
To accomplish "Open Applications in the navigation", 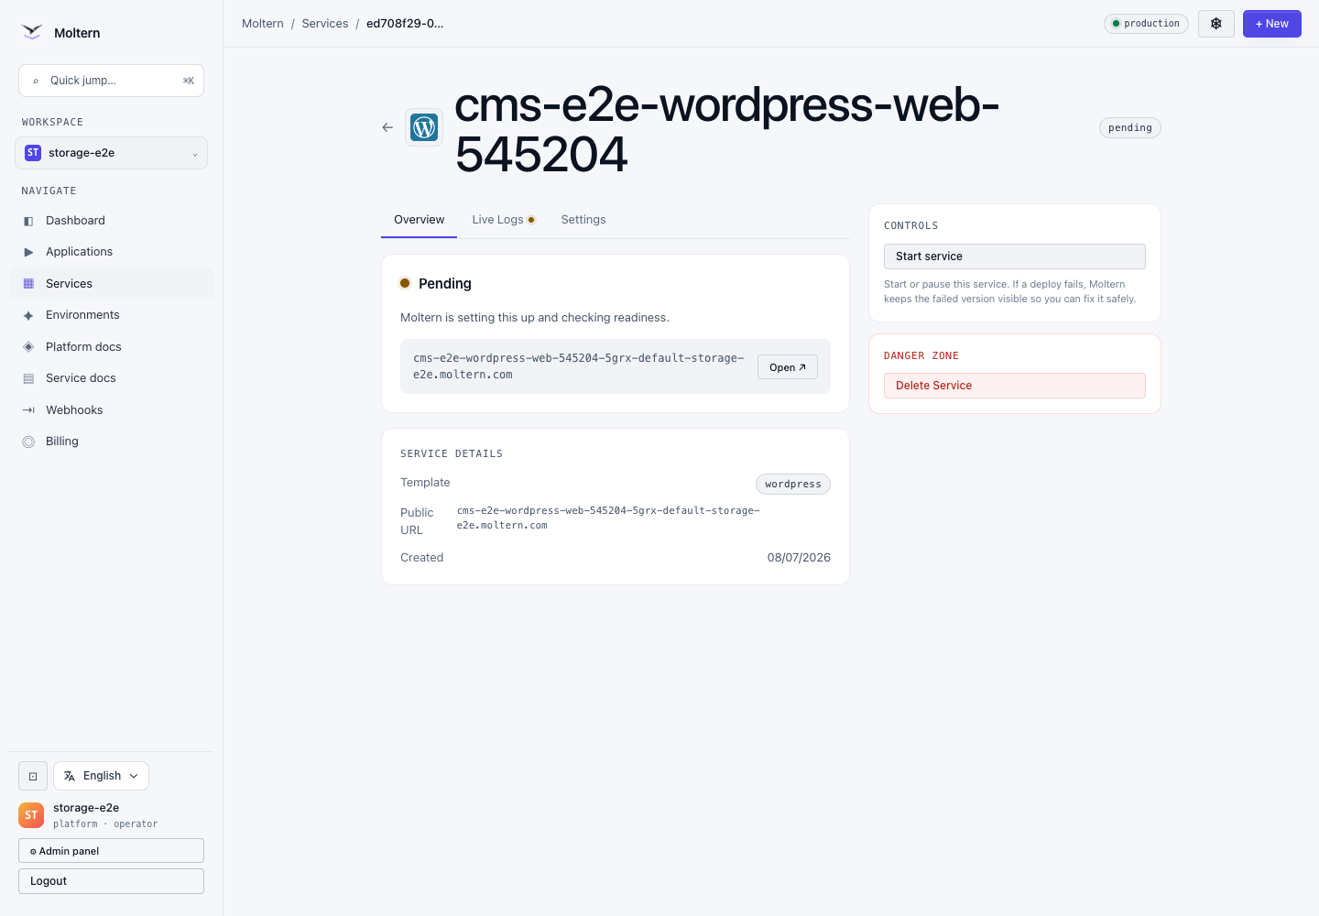I will pos(111,252).
